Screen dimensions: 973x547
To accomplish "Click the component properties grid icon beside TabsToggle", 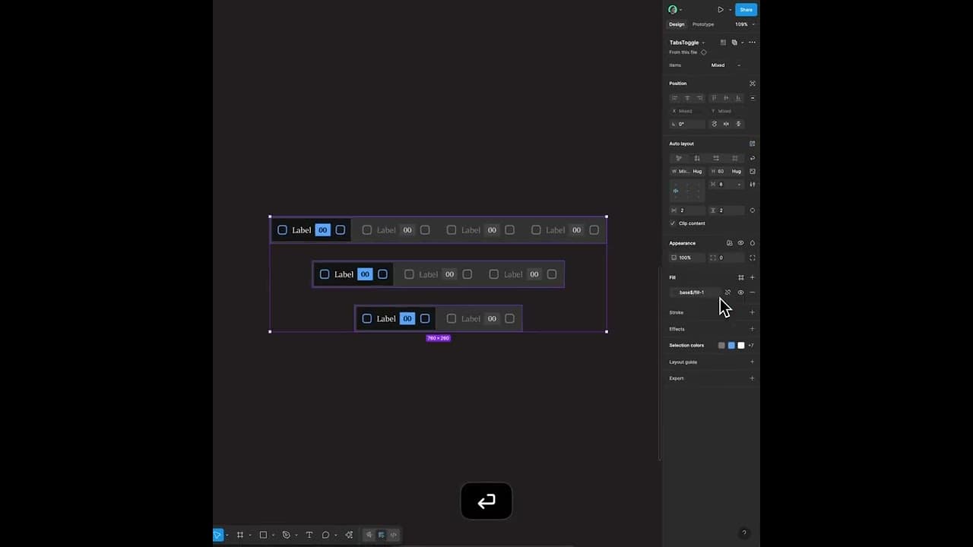I will 723,43.
